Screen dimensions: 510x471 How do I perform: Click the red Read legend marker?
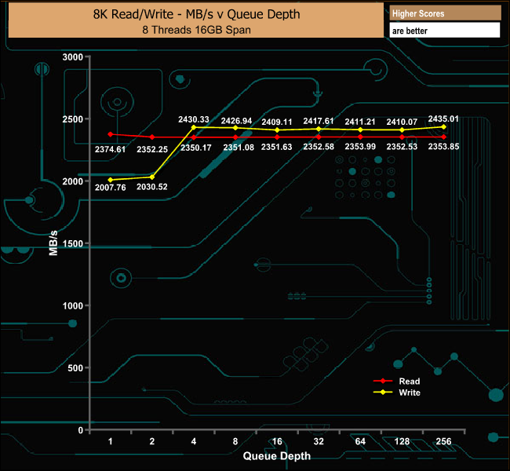(x=384, y=382)
